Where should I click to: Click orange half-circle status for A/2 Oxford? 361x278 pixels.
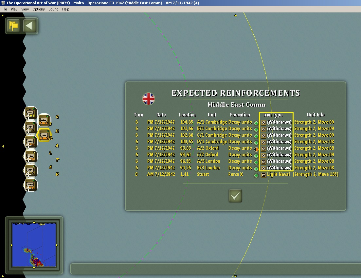click(x=256, y=149)
